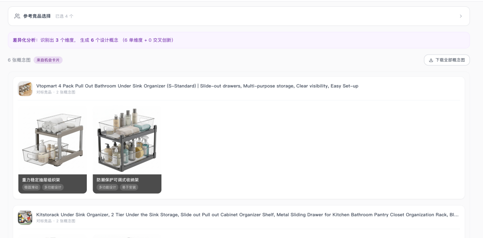Click the 重力稳定抽屉组织架 caption

click(x=41, y=180)
